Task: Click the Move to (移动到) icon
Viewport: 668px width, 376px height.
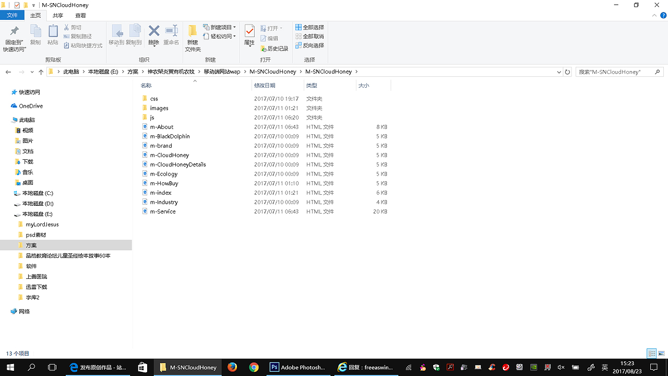Action: 116,31
